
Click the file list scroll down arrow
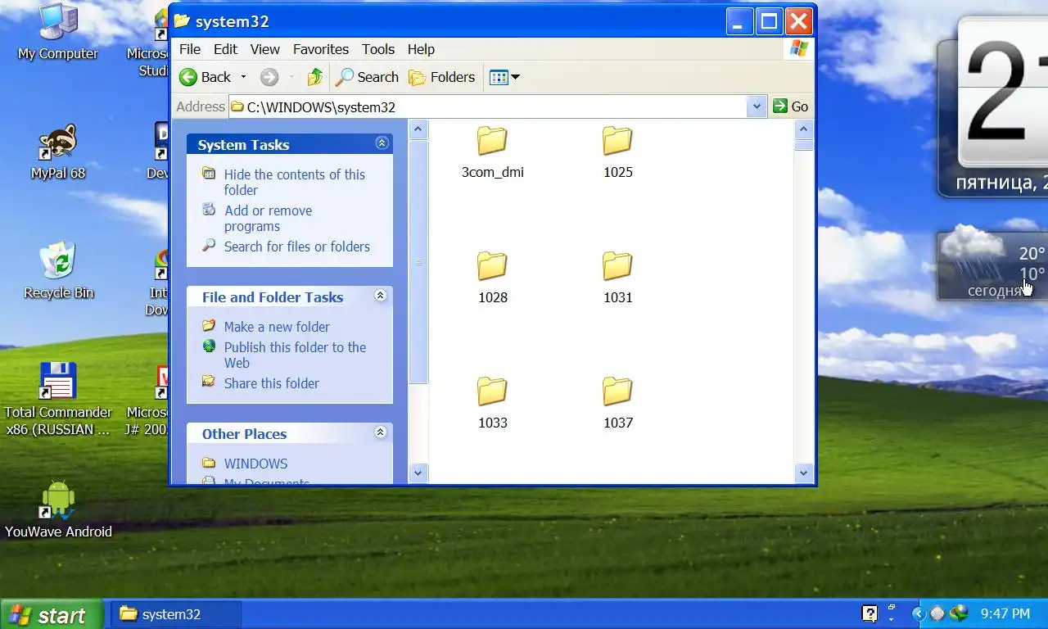803,473
